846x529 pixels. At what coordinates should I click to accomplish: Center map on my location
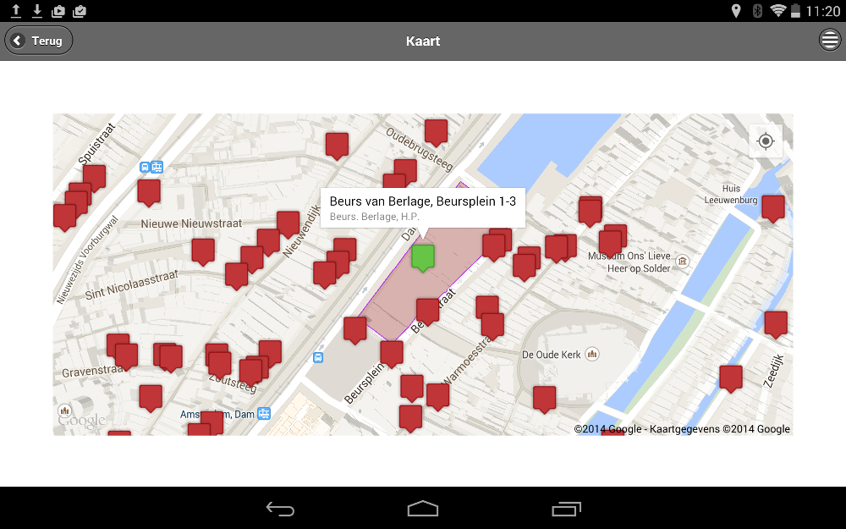tap(766, 141)
